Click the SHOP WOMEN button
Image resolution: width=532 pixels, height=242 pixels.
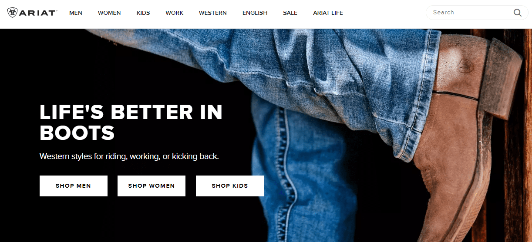(152, 186)
